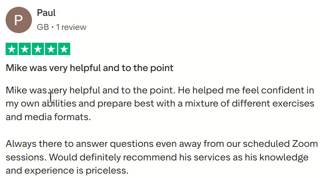The height and width of the screenshot is (178, 332).
Task: Click the fourth green rating star
Action: click(51, 49)
